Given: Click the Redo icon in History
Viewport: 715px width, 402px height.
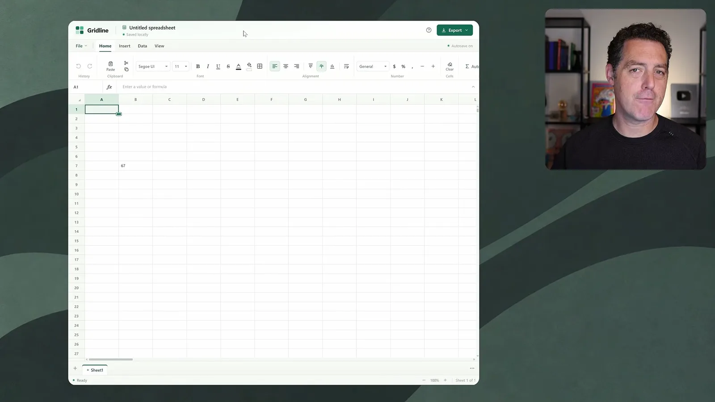Looking at the screenshot, I should [x=90, y=66].
